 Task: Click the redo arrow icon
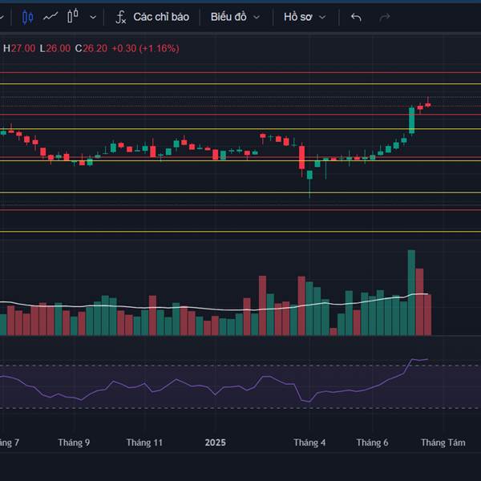[385, 18]
